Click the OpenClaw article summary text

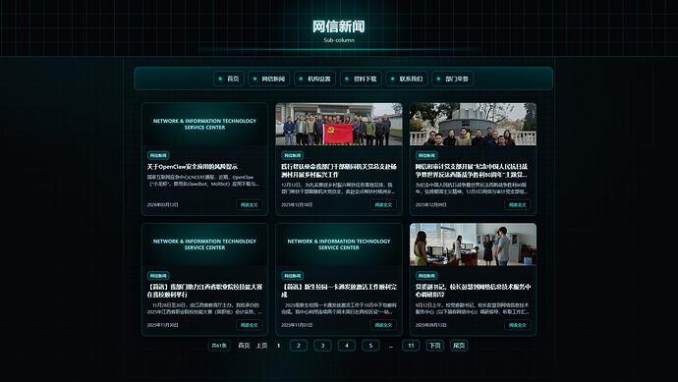coord(203,180)
